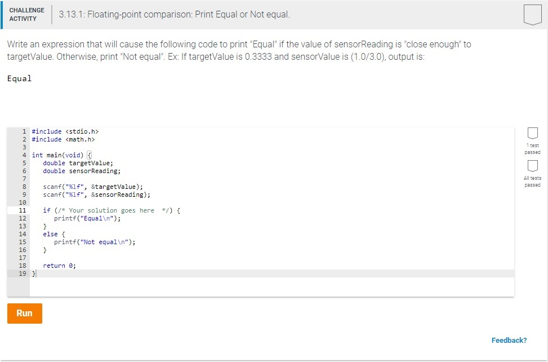This screenshot has height=362, width=548.
Task: Select the include math.h line
Action: (65, 139)
